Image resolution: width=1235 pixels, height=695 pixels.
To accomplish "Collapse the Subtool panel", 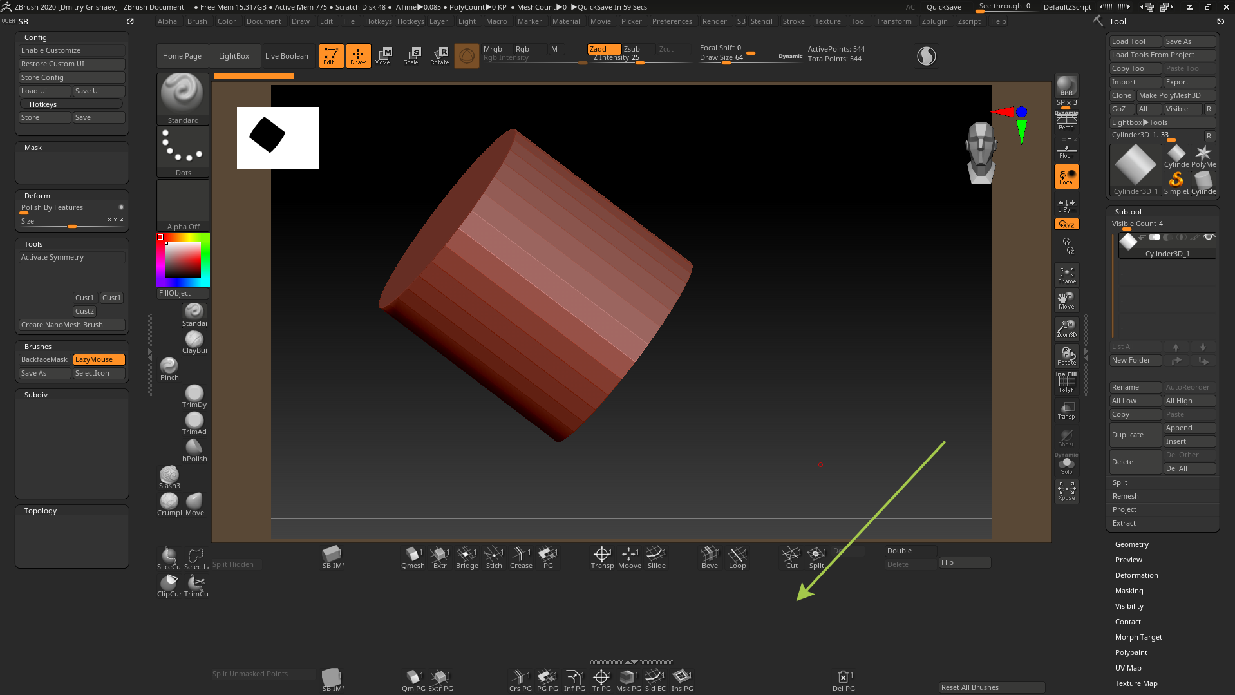I will (x=1128, y=211).
